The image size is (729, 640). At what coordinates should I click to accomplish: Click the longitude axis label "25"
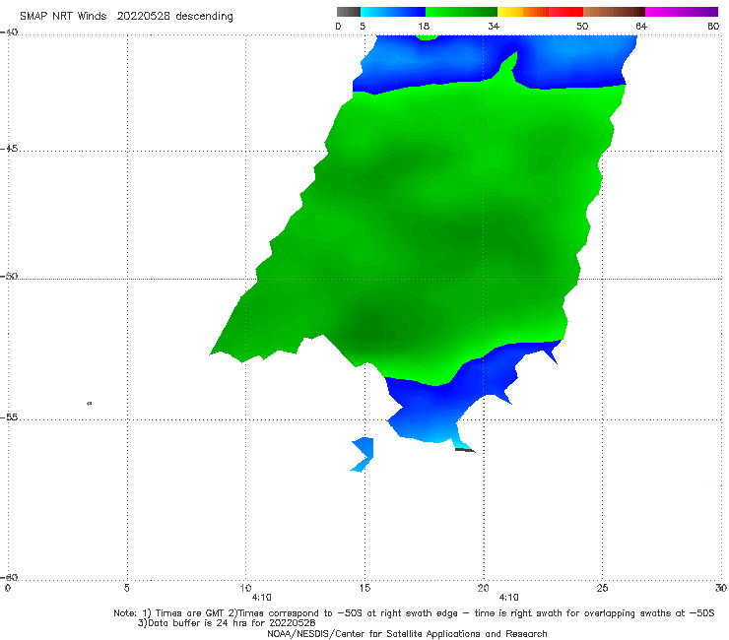pyautogui.click(x=602, y=589)
